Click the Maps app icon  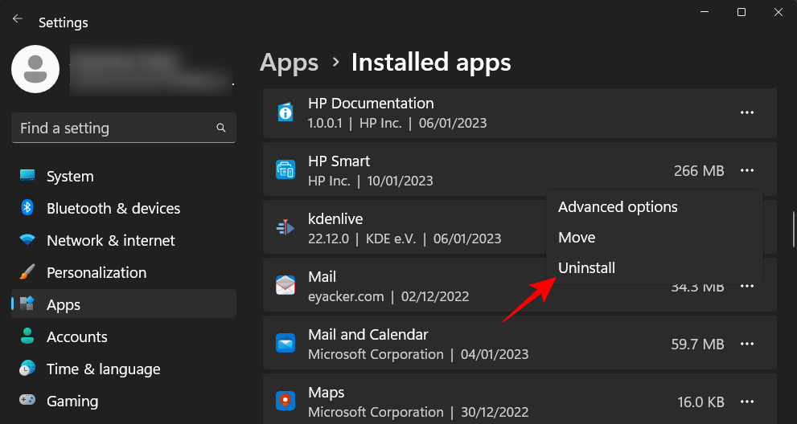[286, 402]
